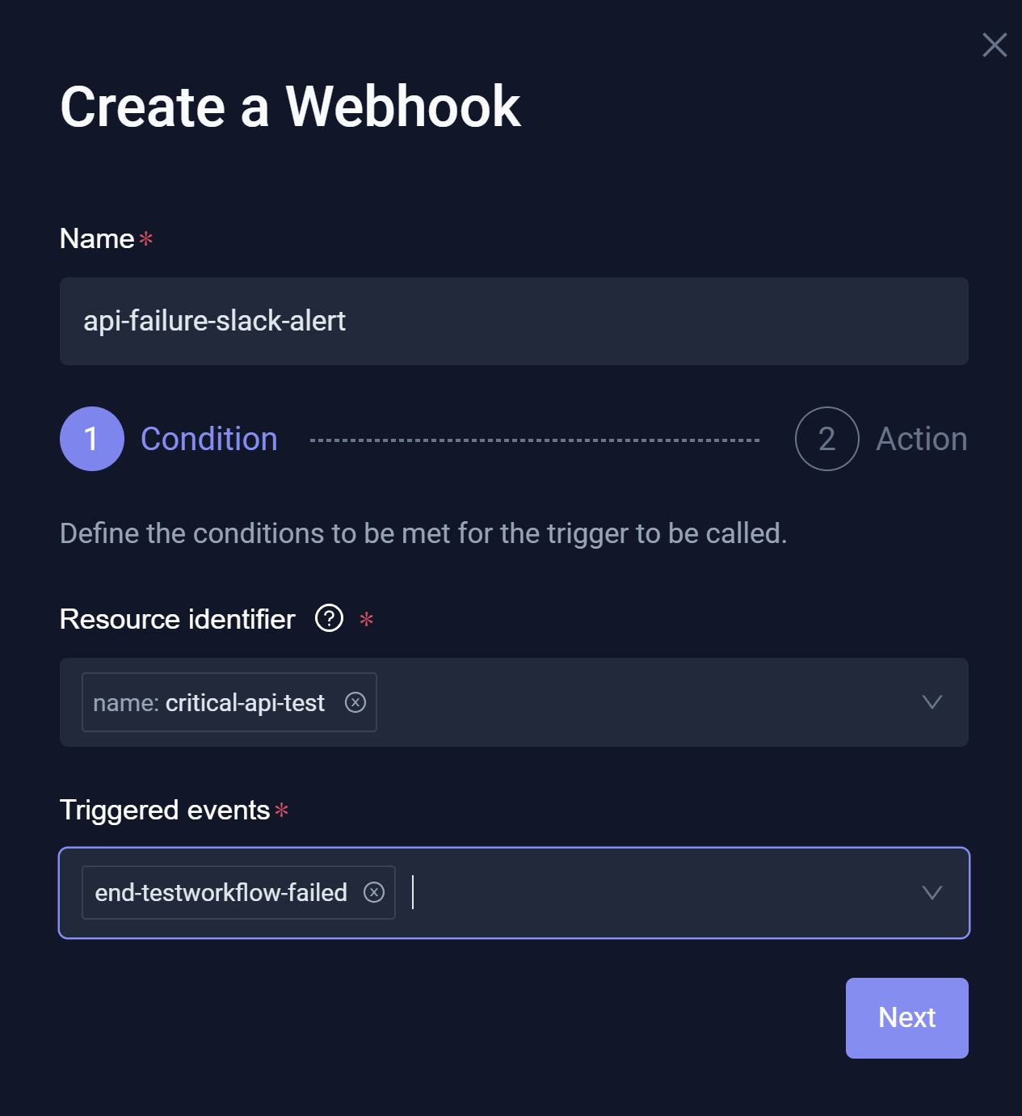Click the Create a Webhook title
This screenshot has height=1116, width=1022.
[x=292, y=107]
